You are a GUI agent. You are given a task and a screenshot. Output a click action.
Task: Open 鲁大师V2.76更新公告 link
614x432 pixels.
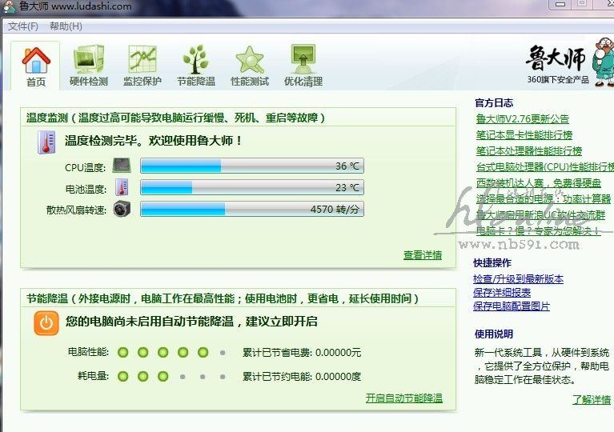[522, 119]
